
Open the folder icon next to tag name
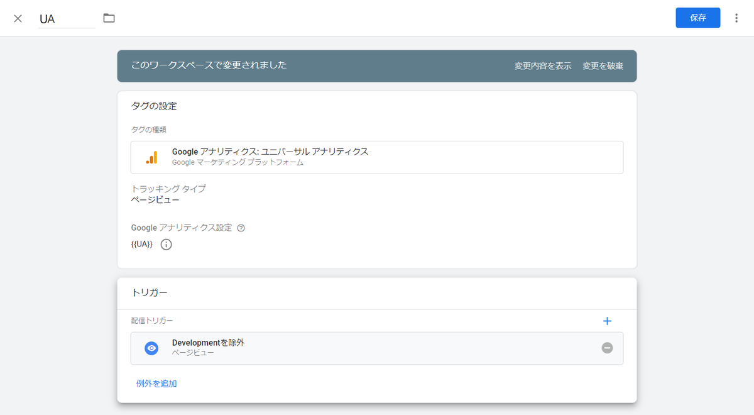point(109,18)
